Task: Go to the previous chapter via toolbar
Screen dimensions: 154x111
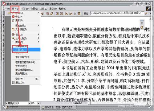Action: [67, 14]
